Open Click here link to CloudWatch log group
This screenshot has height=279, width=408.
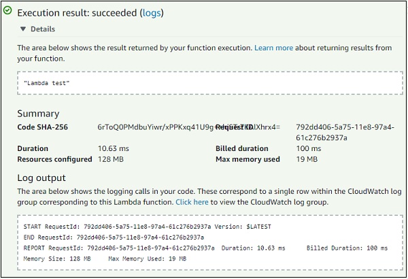(x=192, y=202)
